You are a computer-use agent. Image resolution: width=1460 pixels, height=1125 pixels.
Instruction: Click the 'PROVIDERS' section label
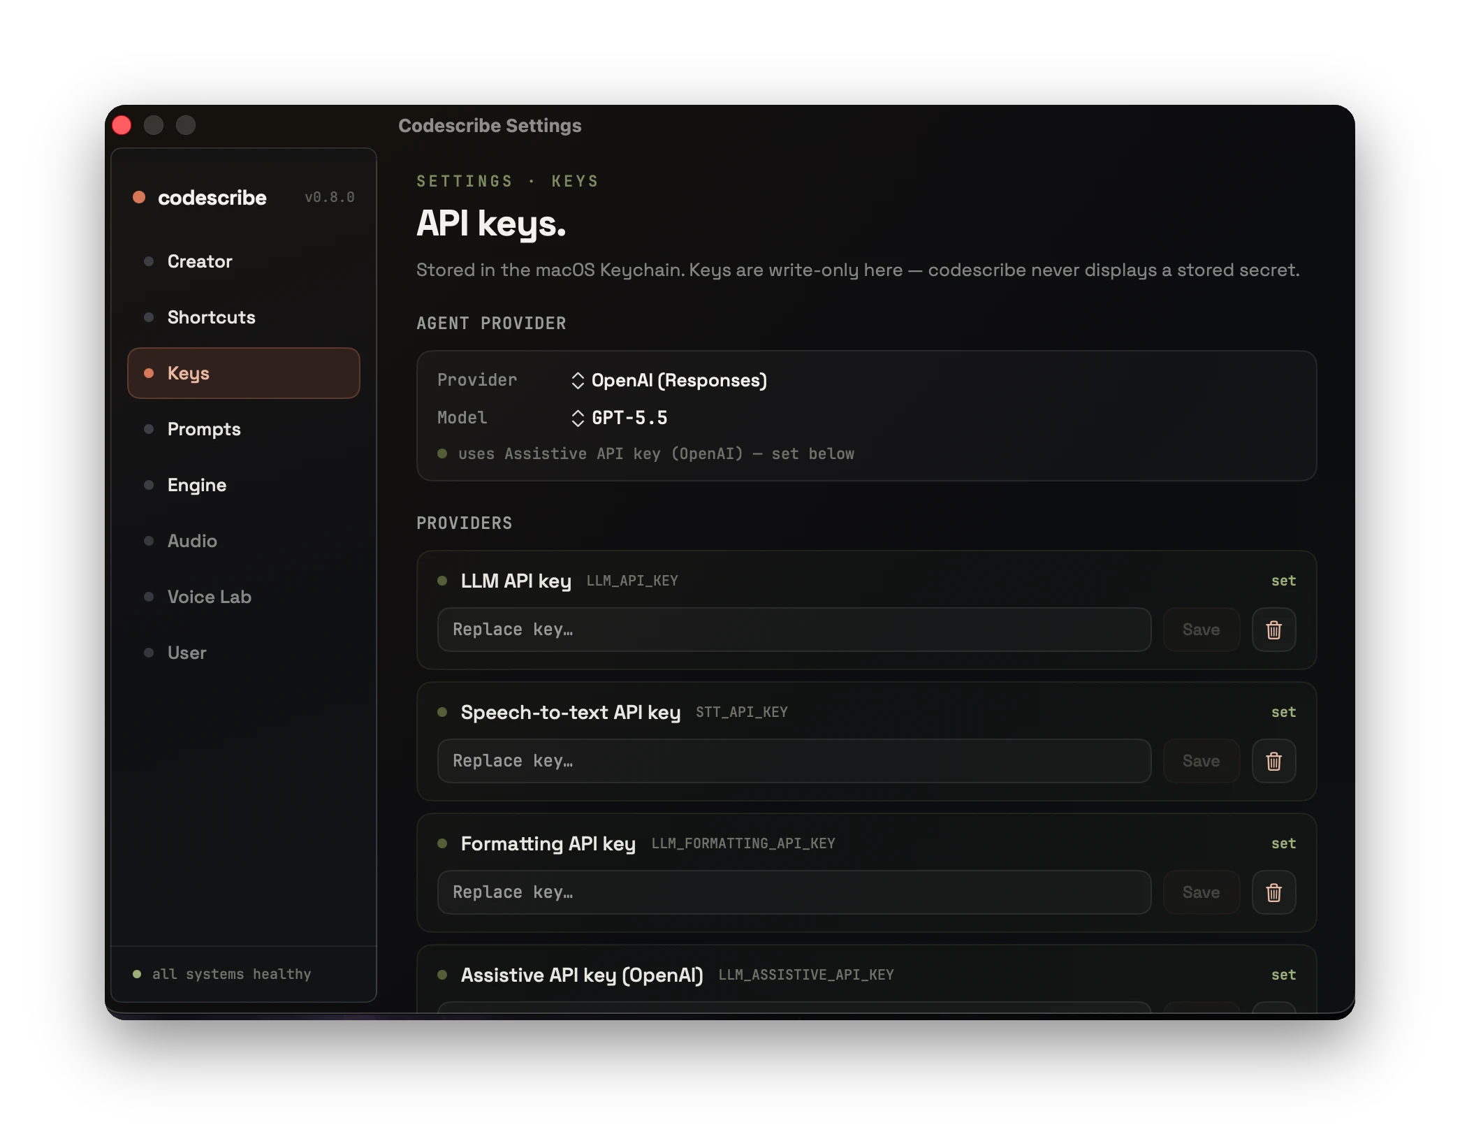[x=465, y=523]
